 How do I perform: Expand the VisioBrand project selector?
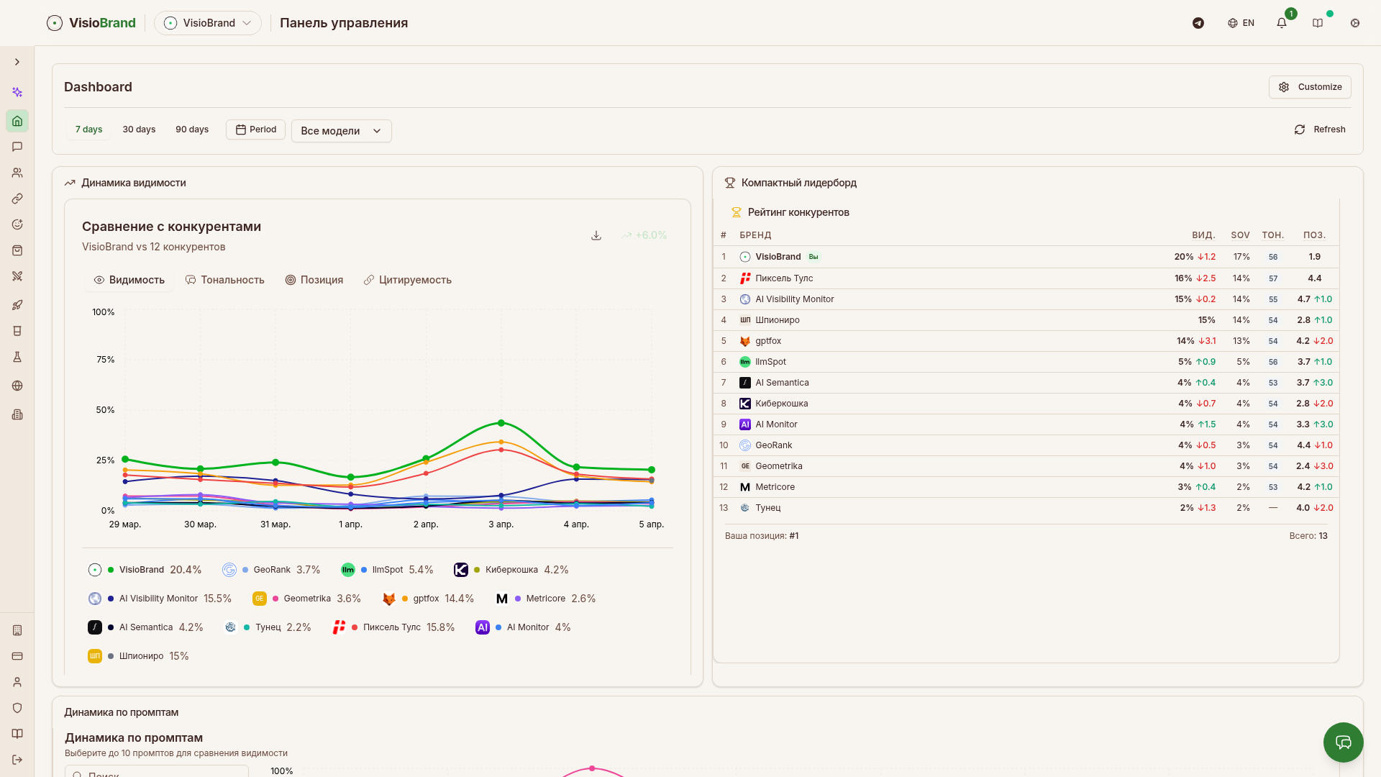(x=208, y=23)
